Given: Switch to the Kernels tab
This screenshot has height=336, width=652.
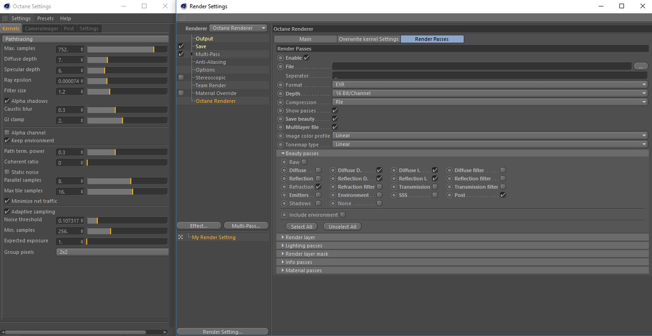Looking at the screenshot, I should (11, 28).
